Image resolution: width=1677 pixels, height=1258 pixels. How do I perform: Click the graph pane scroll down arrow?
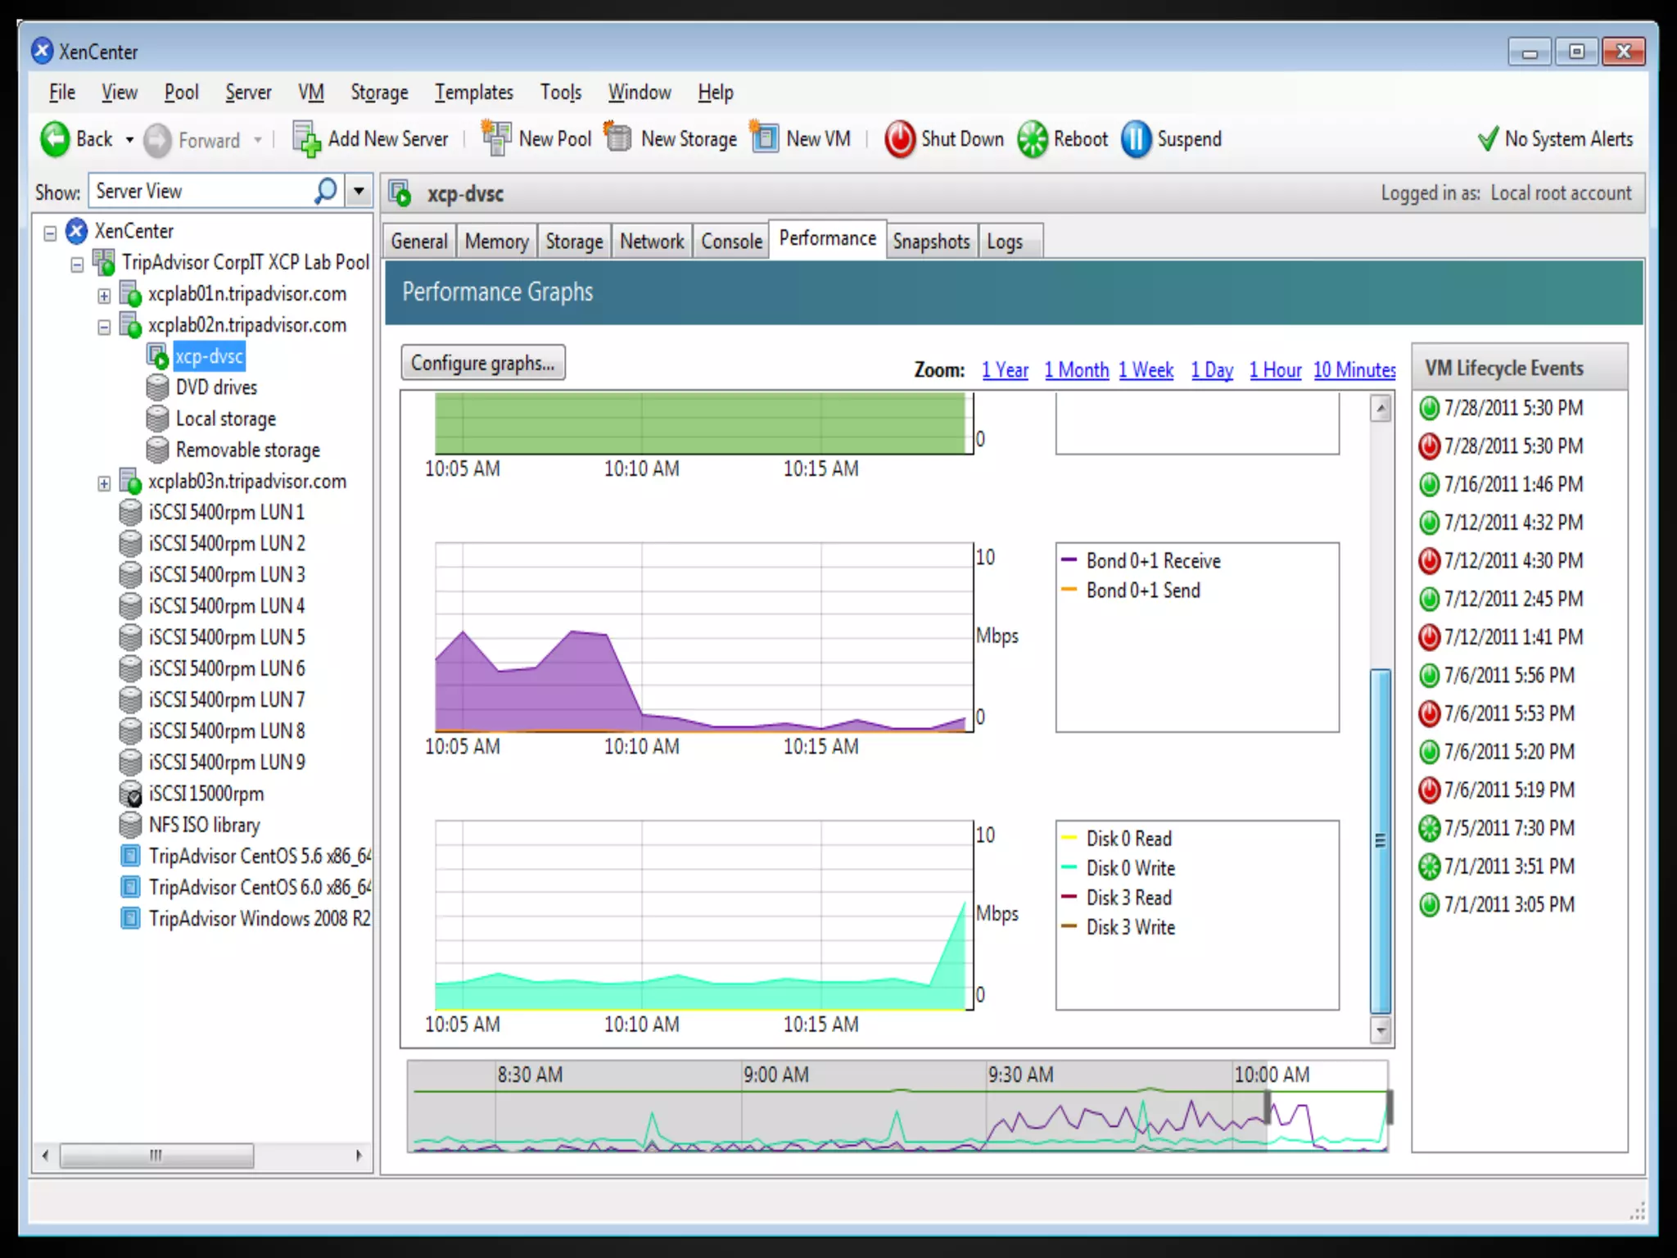[1381, 1030]
